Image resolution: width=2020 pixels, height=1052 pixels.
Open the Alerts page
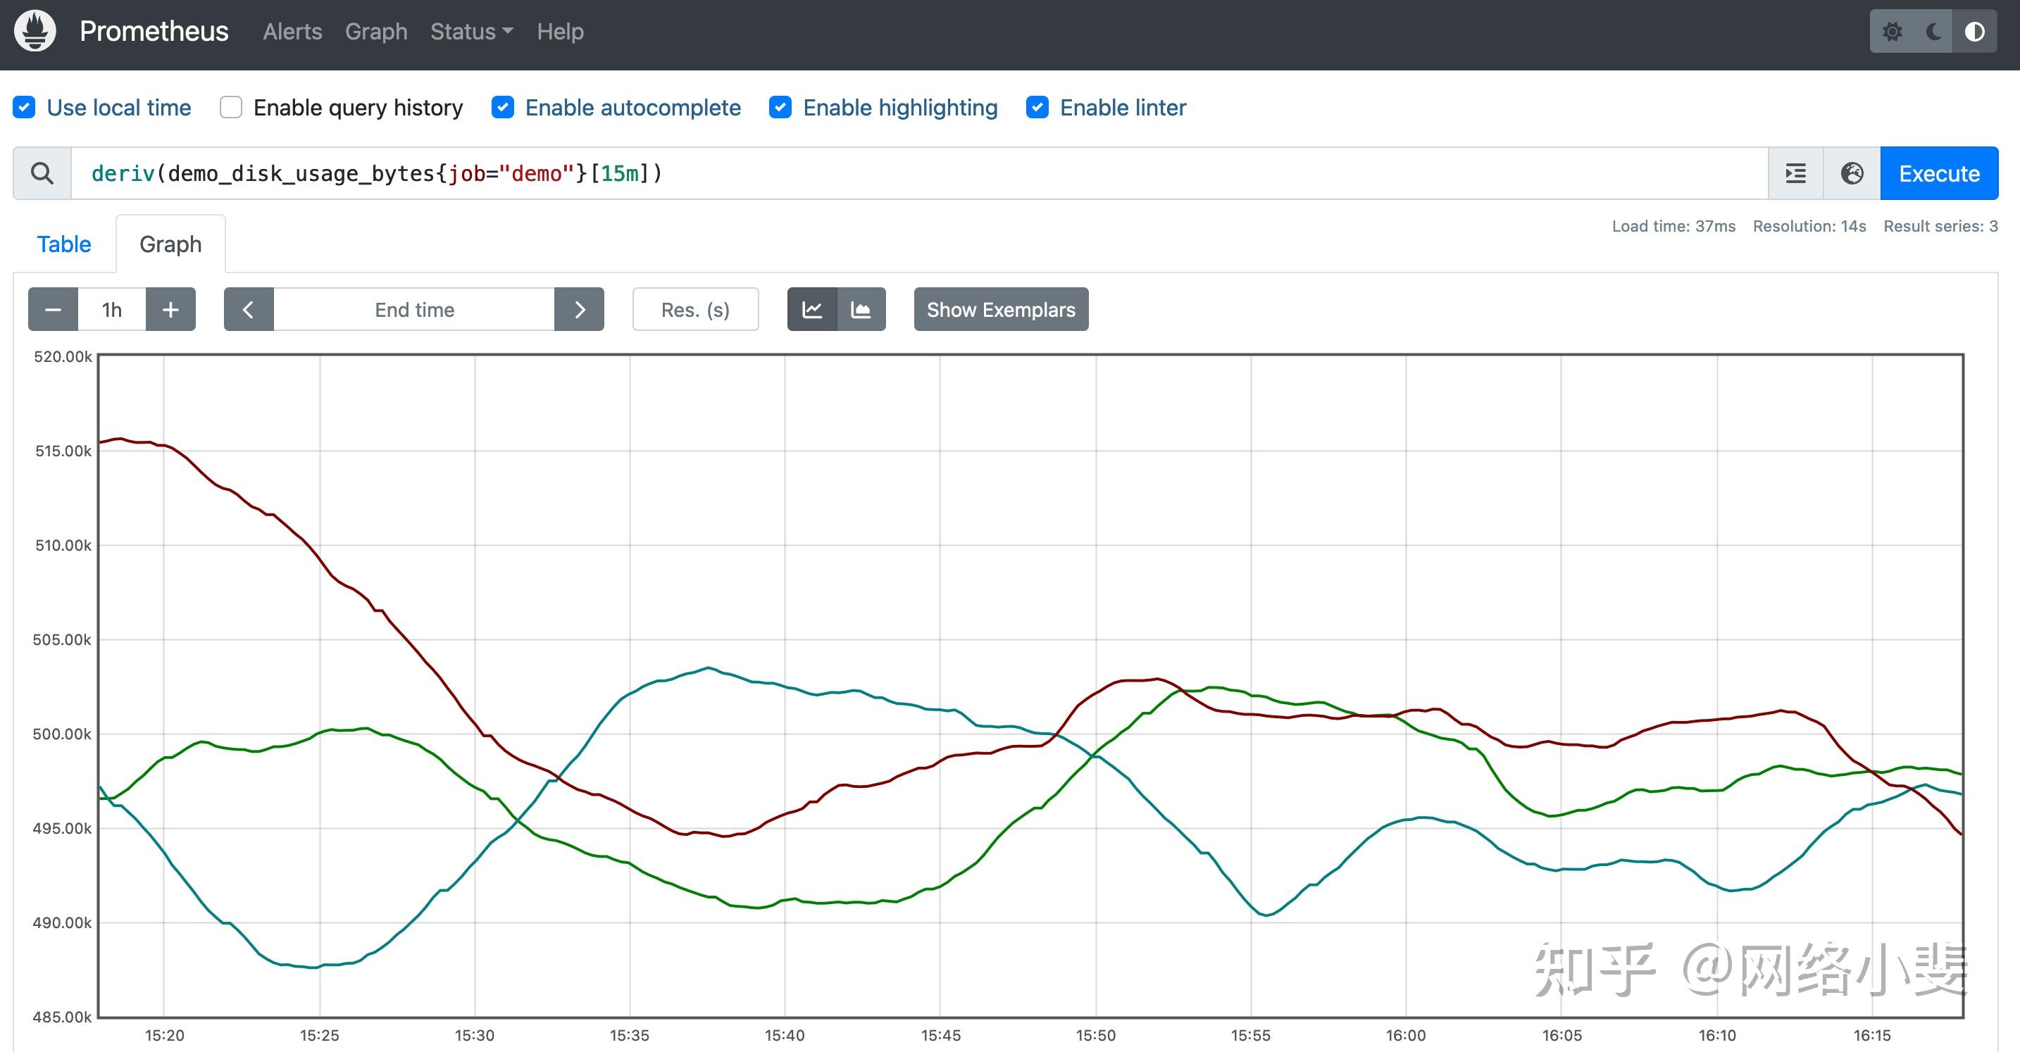click(292, 32)
